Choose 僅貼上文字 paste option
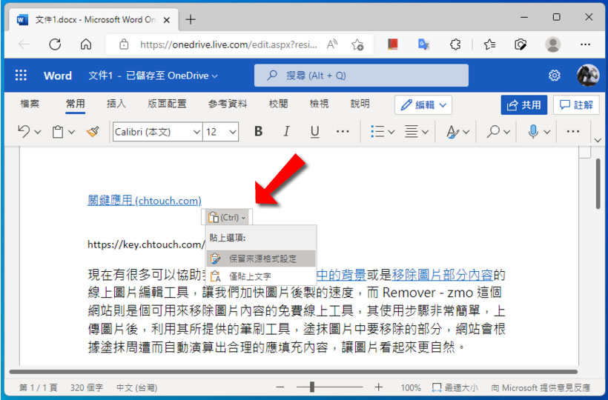 click(261, 276)
